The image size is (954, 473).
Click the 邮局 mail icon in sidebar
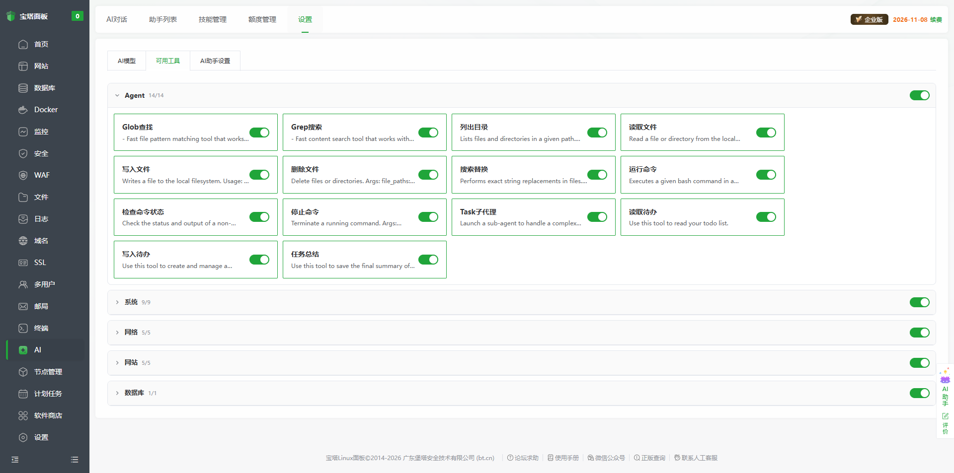[x=23, y=306]
